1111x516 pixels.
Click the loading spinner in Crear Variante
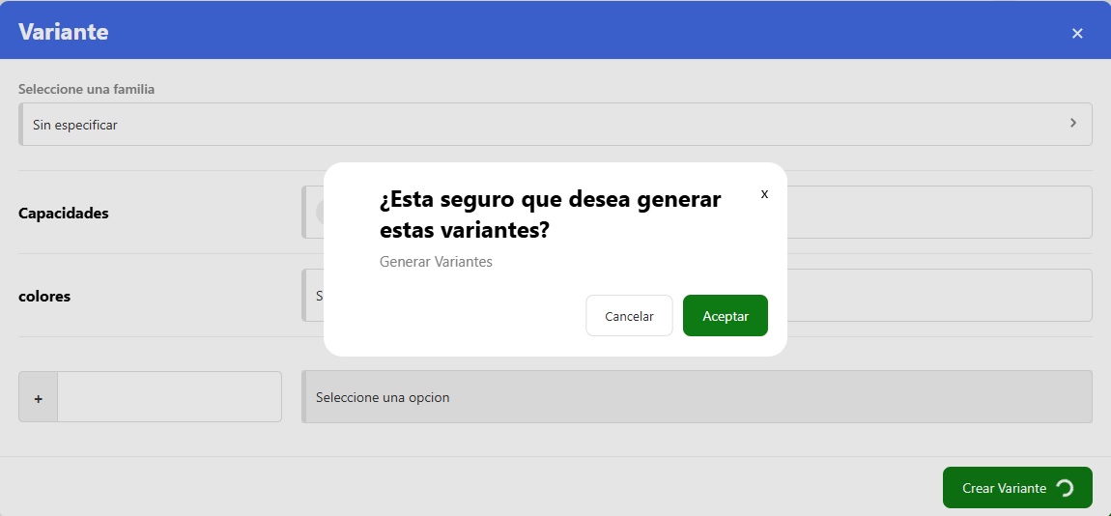click(1065, 488)
